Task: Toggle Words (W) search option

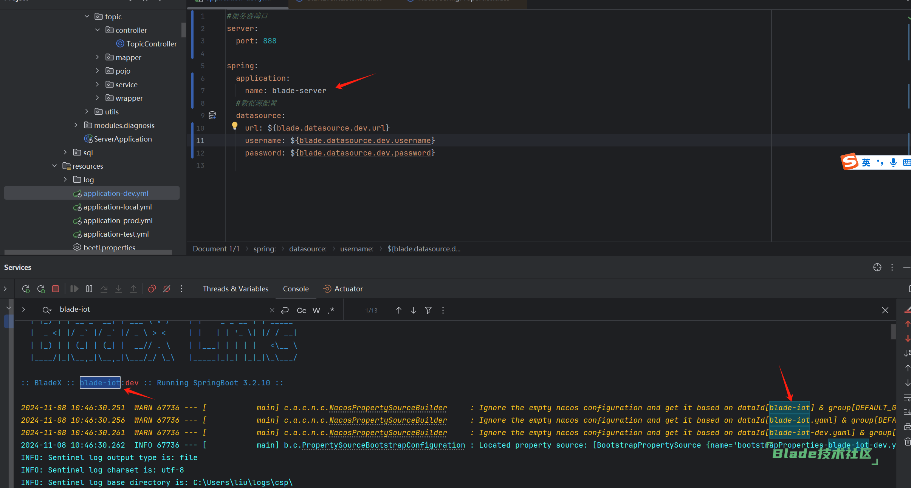Action: (x=316, y=310)
